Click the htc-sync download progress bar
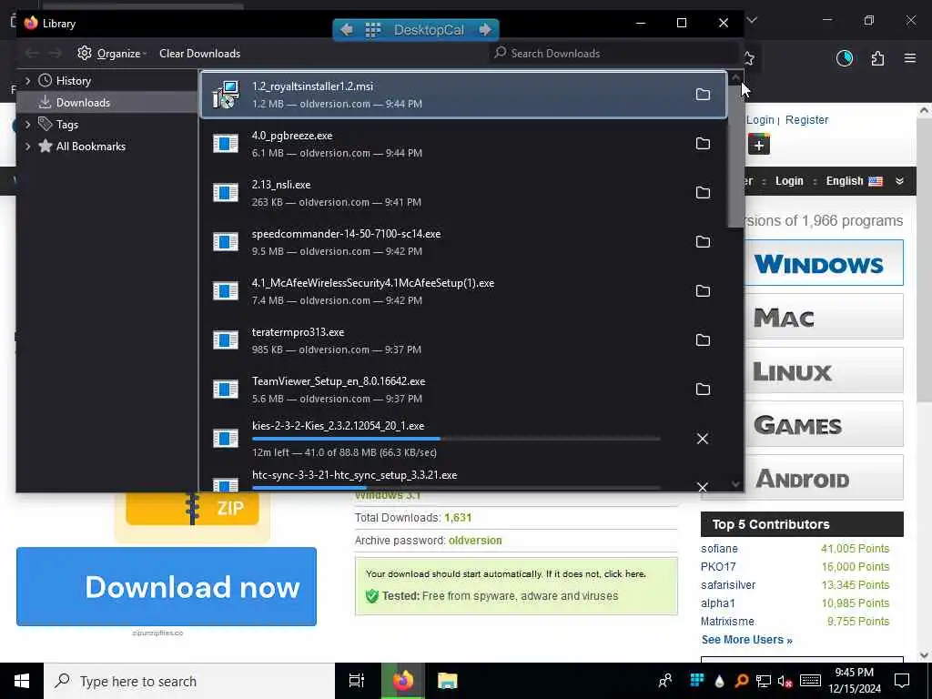This screenshot has height=699, width=932. coord(456,488)
